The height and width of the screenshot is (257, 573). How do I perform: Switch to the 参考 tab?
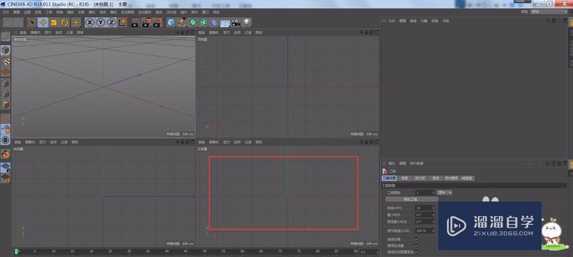435,178
